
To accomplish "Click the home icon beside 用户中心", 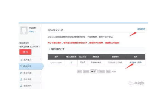I will (21, 60).
